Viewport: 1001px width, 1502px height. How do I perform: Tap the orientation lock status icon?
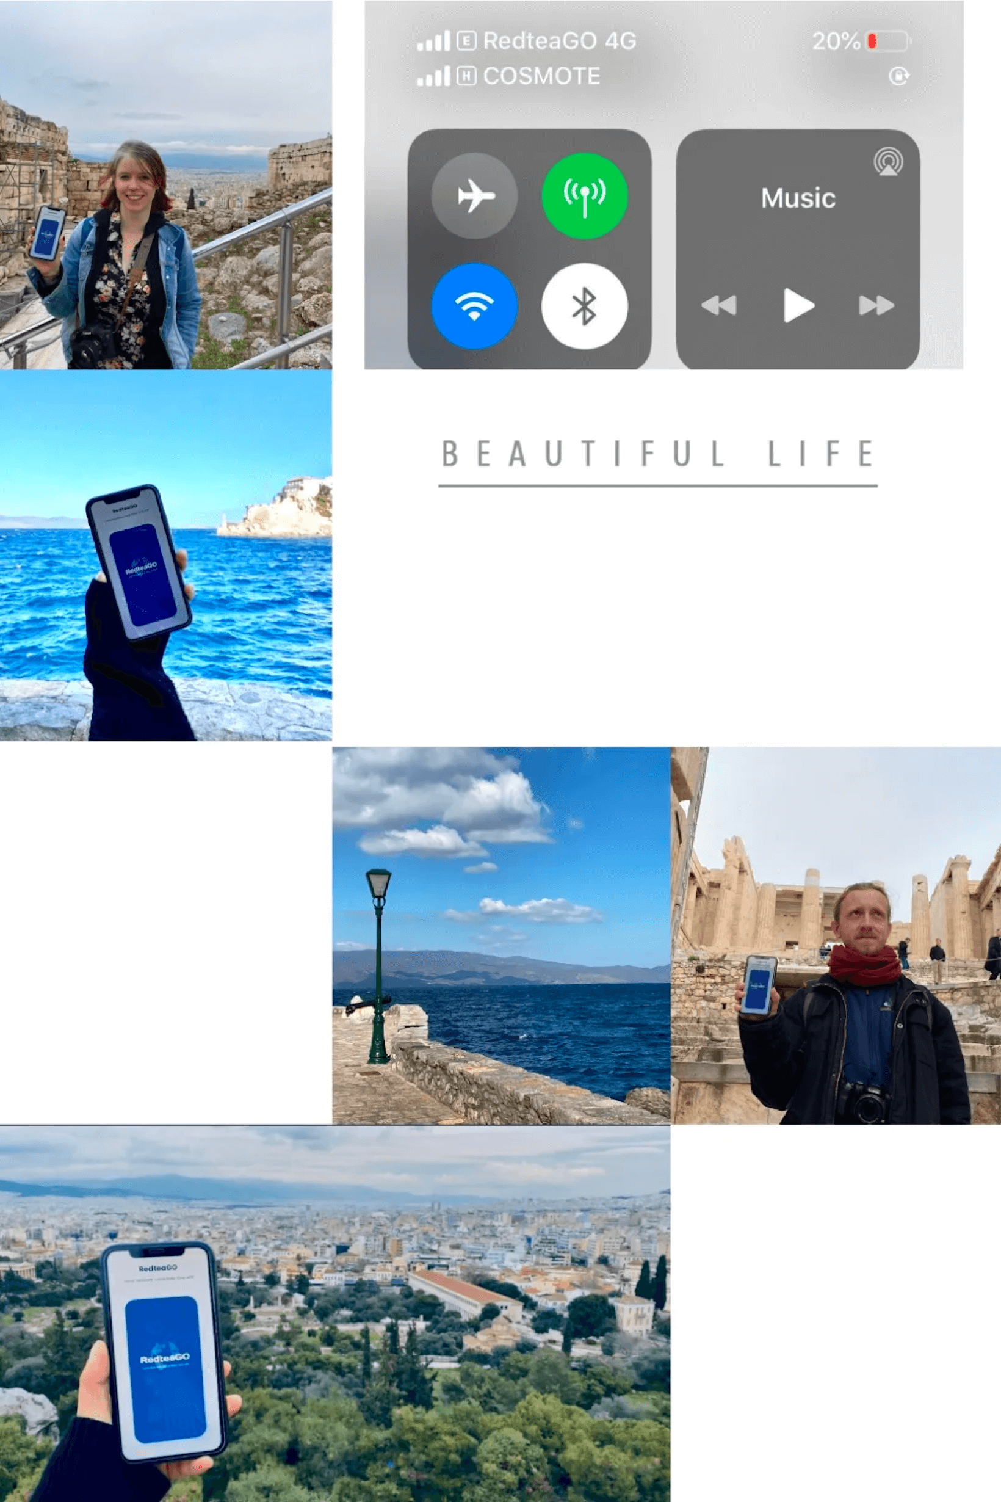[x=899, y=75]
